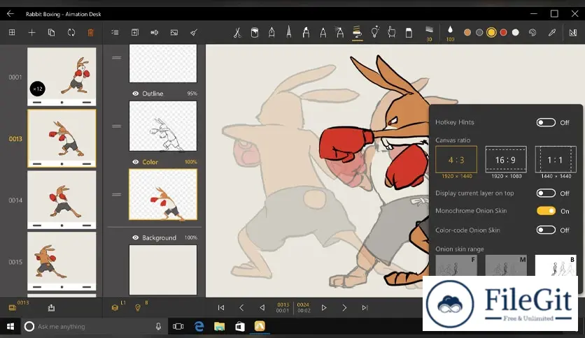Click the export share icon
Image resolution: width=585 pixels, height=338 pixels.
(x=52, y=307)
